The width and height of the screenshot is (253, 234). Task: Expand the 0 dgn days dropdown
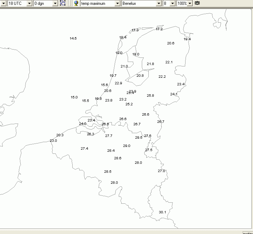click(x=55, y=3)
